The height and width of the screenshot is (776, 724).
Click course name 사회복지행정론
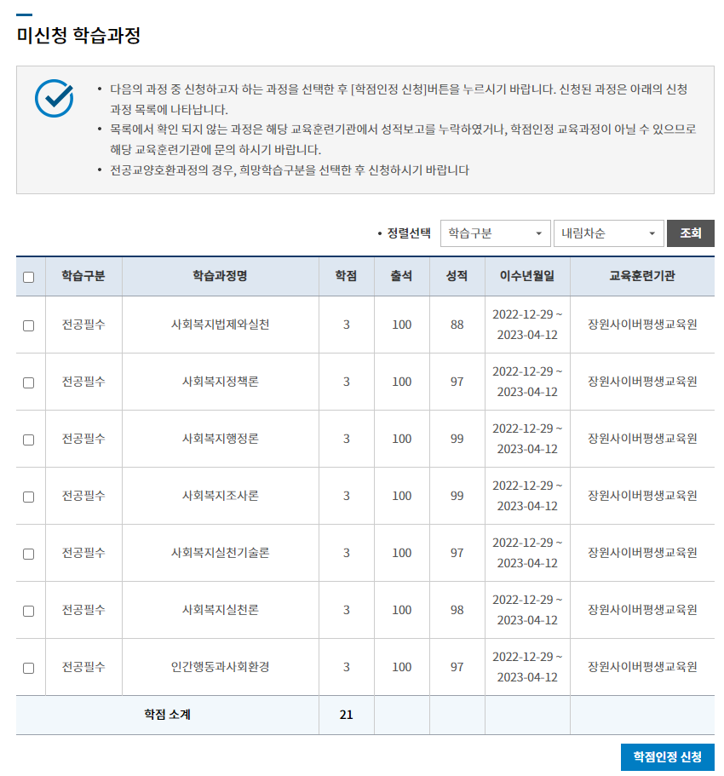click(x=221, y=439)
